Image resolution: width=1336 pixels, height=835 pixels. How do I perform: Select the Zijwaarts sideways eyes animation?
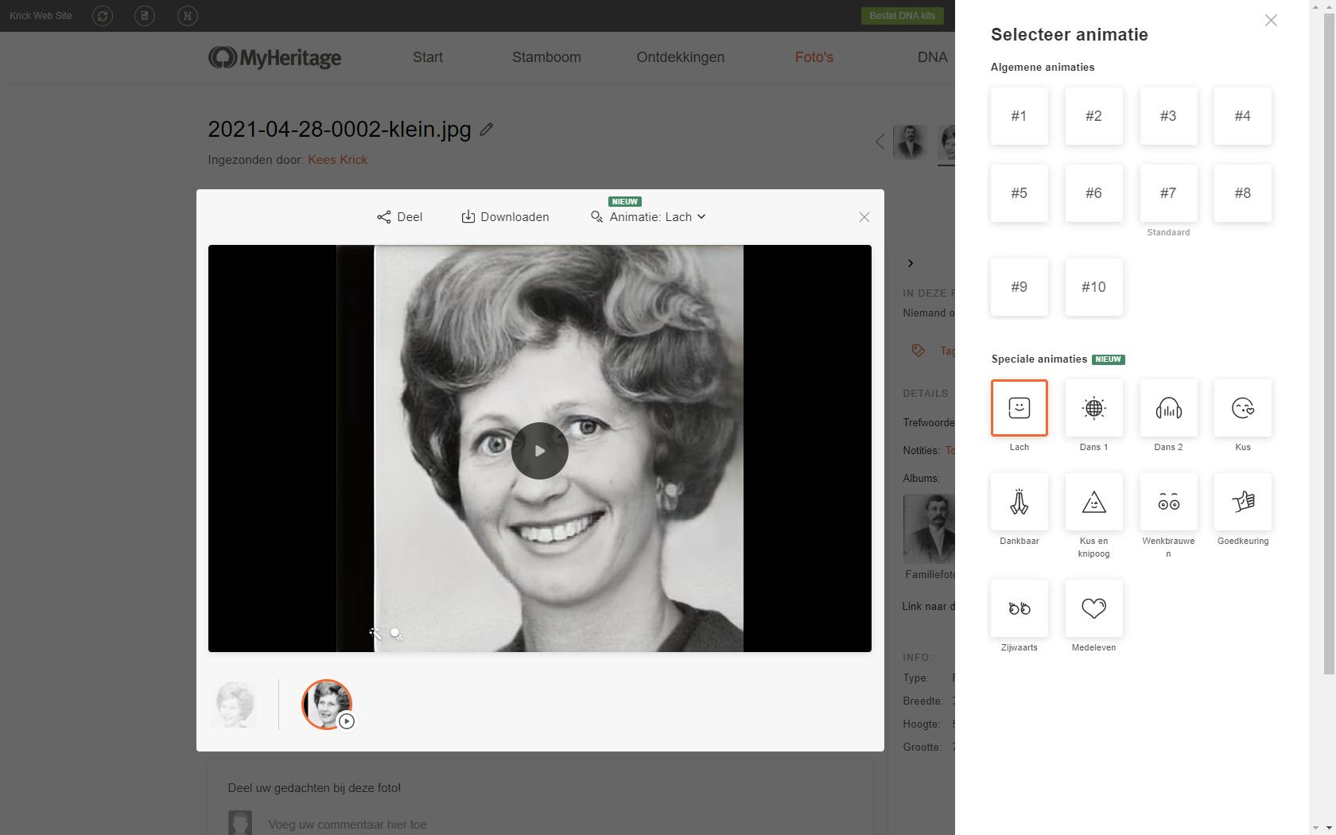click(x=1019, y=608)
